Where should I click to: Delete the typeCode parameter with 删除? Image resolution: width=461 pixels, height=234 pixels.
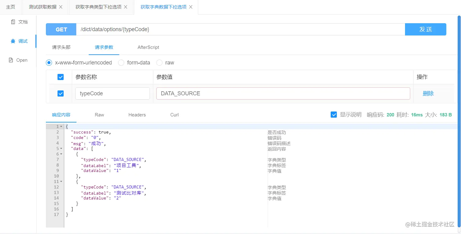coord(428,93)
